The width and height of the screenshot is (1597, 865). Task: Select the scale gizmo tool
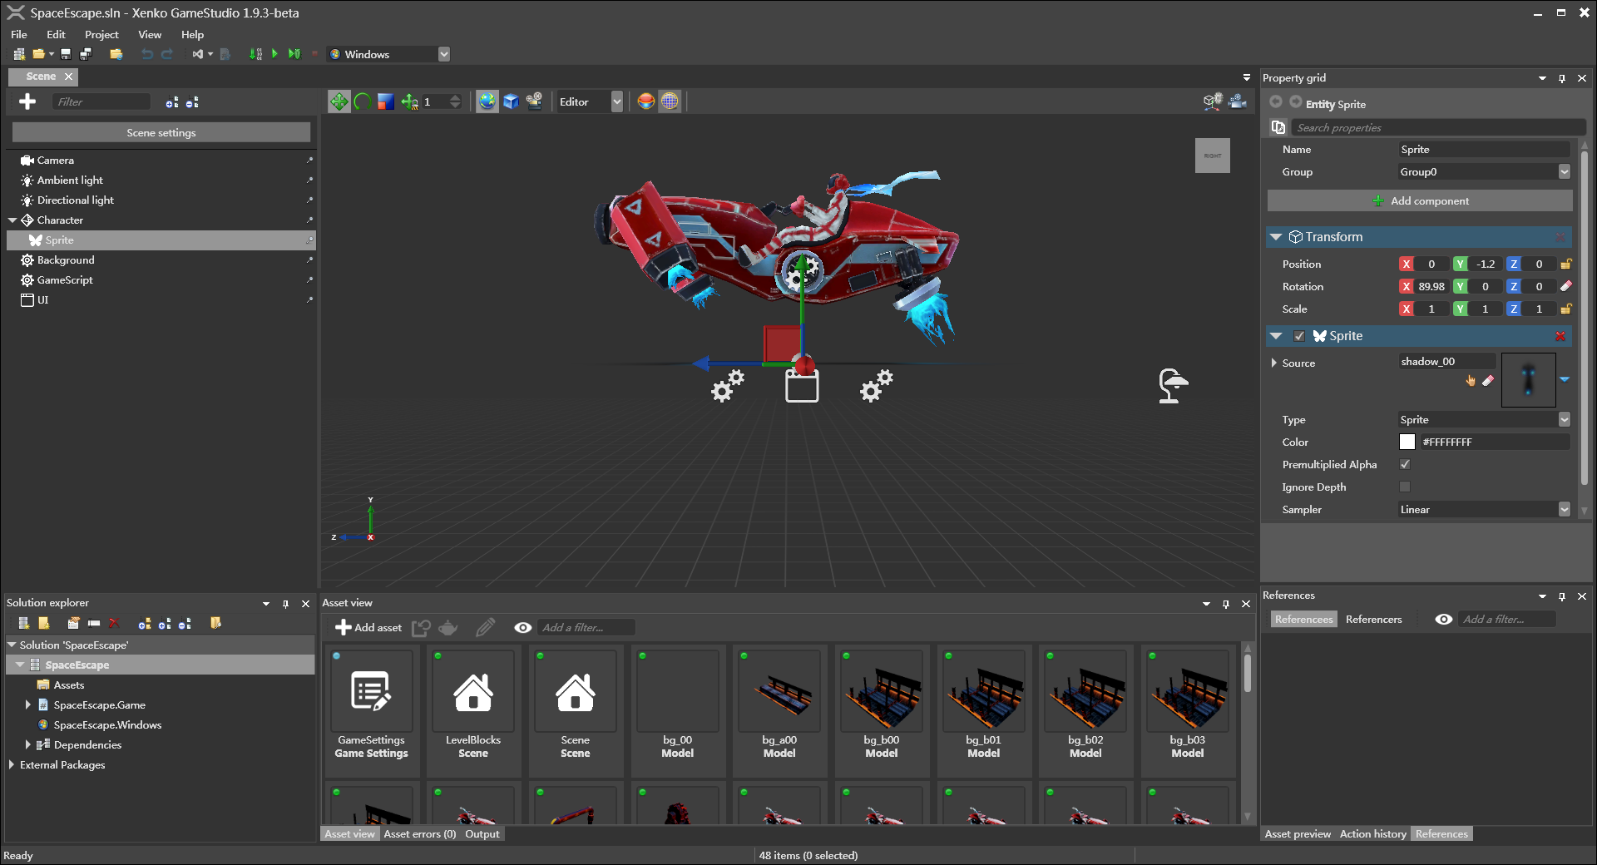click(x=385, y=101)
